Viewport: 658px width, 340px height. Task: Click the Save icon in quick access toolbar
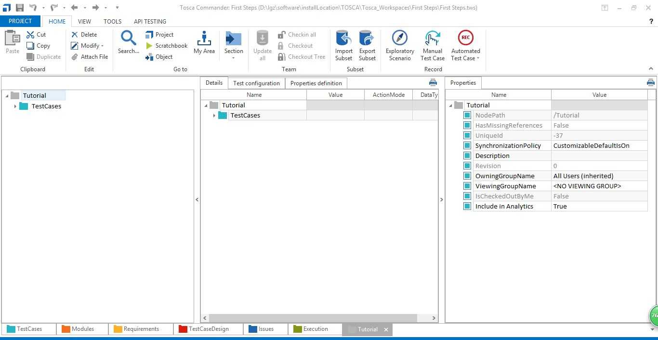(19, 7)
